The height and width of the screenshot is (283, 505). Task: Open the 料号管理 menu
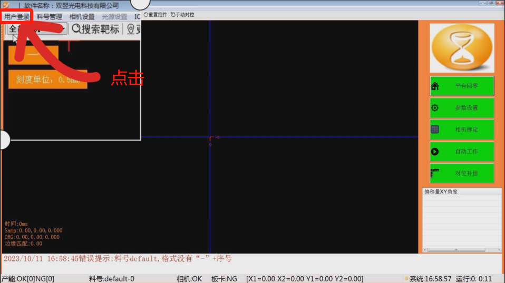[50, 17]
